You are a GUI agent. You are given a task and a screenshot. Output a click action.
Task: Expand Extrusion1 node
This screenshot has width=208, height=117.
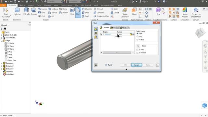(2, 63)
